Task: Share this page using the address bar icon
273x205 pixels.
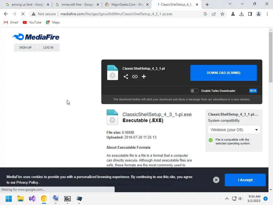Action: 214,14
